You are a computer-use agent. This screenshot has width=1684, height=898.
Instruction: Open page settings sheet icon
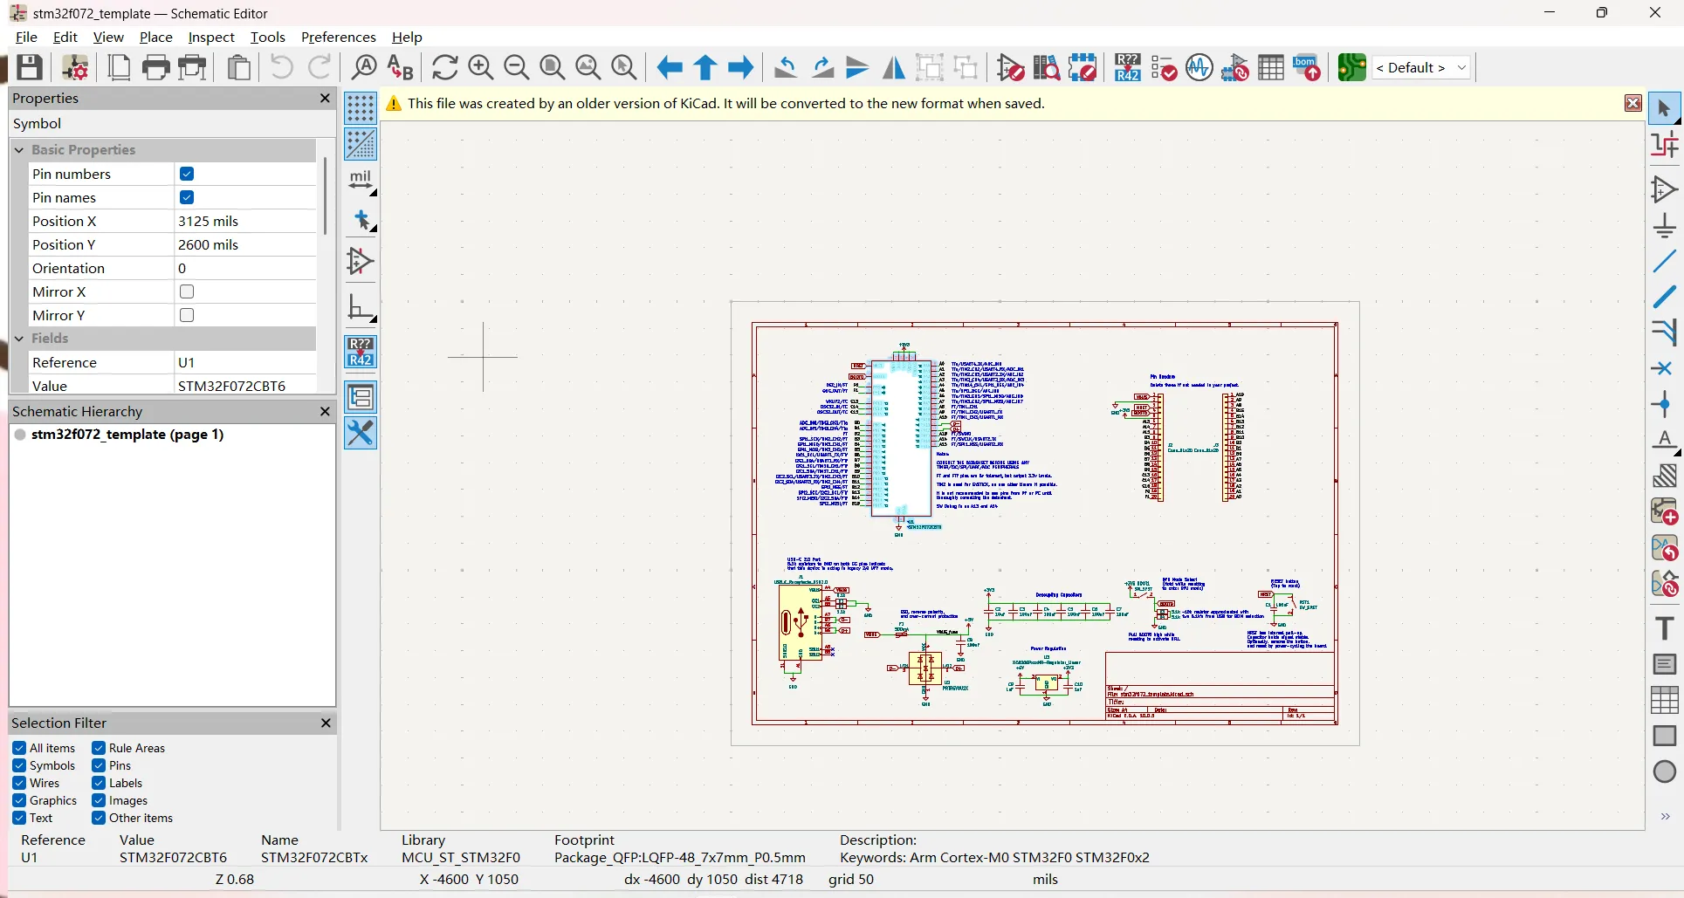click(x=119, y=67)
